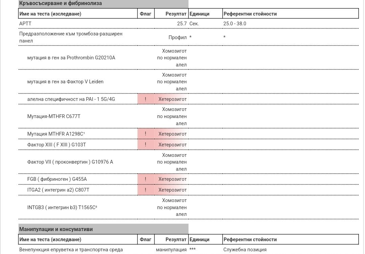Click the Резултат column header in first table
Image resolution: width=365 pixels, height=254 pixels.
click(176, 14)
